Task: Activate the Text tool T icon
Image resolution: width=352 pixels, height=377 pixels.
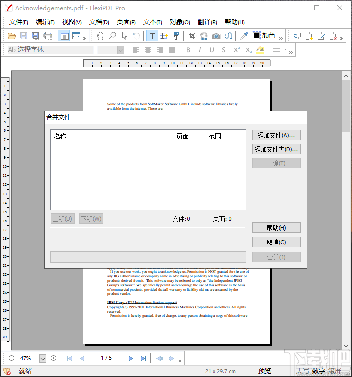Action: point(152,36)
